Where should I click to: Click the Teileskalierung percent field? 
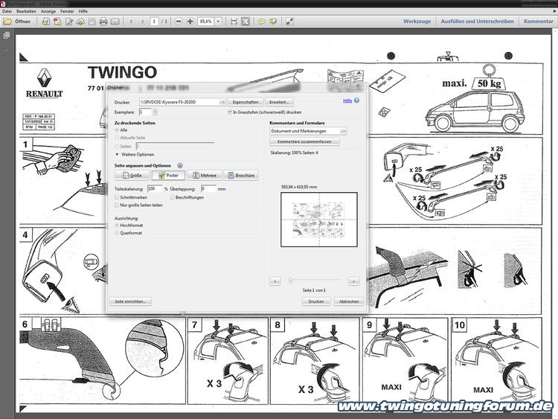(x=155, y=188)
